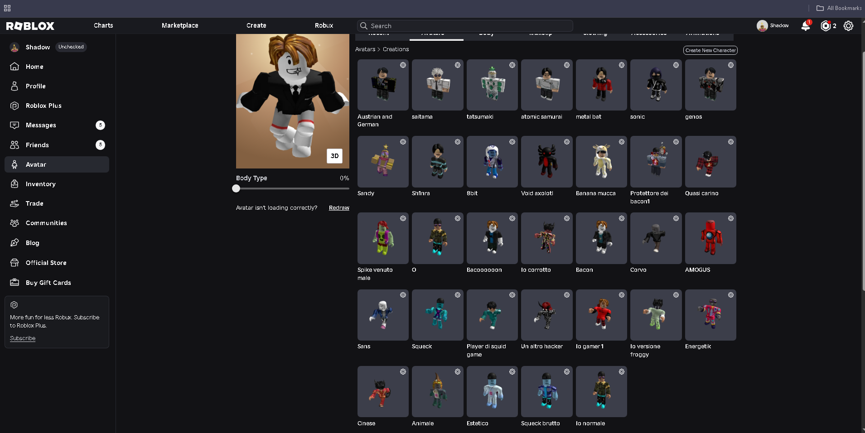Open the Robux balance icon
The width and height of the screenshot is (865, 433).
pos(826,26)
